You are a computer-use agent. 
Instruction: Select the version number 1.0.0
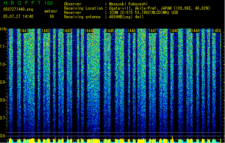48,3
